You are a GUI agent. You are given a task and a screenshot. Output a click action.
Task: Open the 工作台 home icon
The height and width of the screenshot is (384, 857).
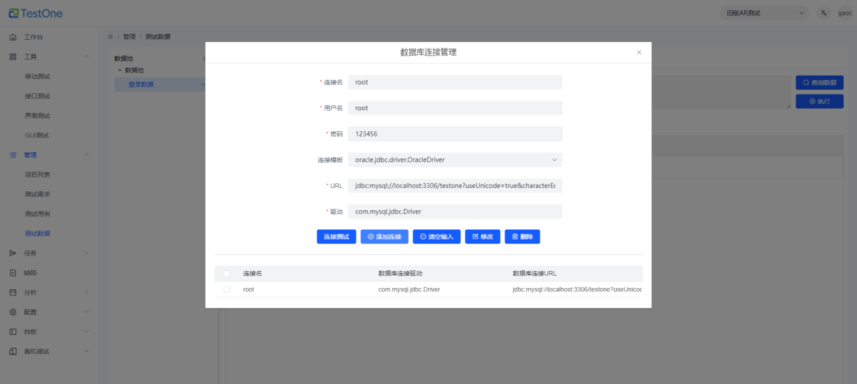13,37
